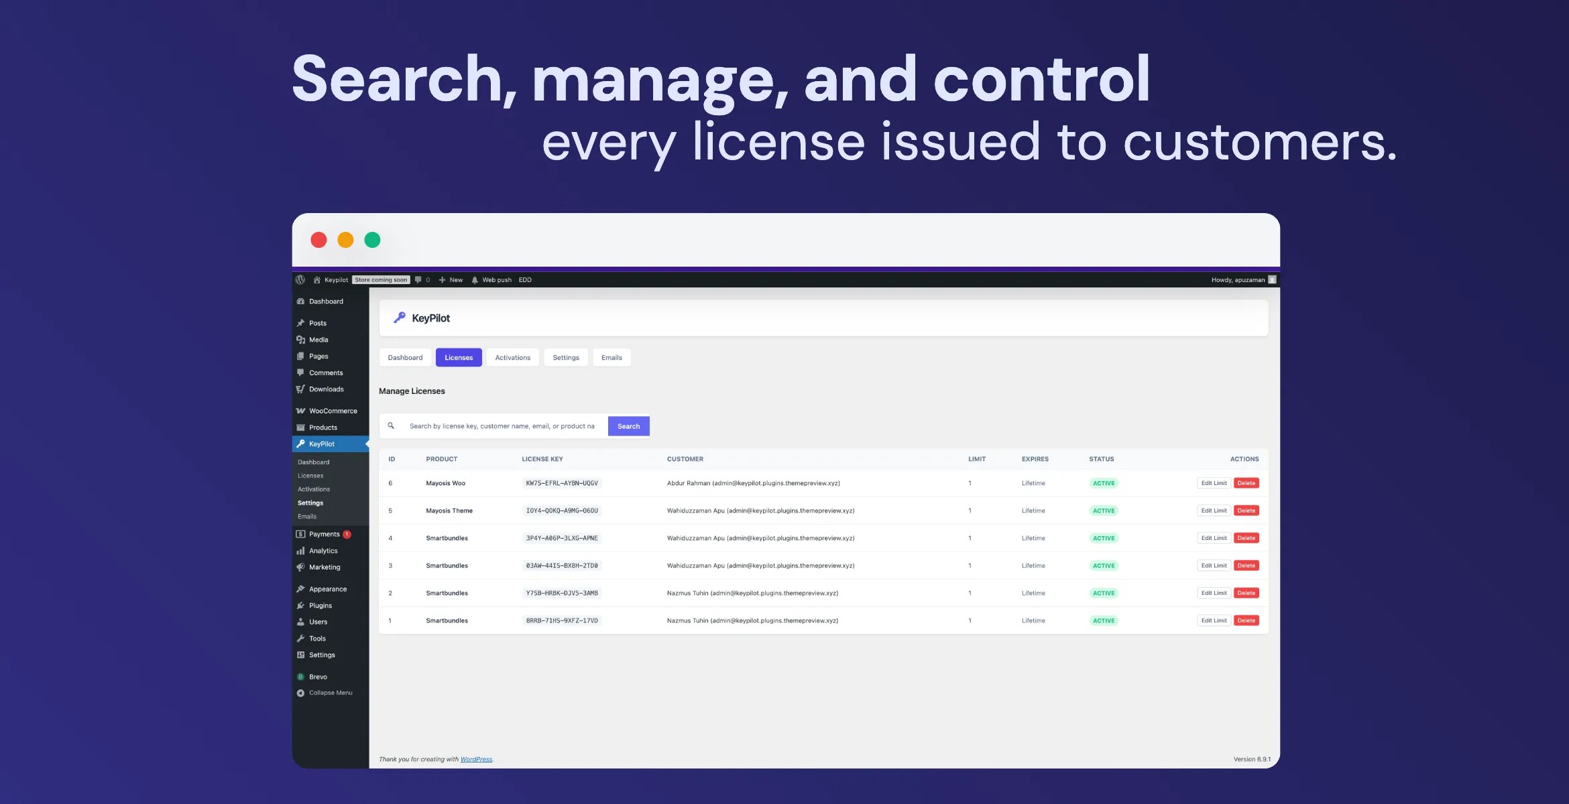Image resolution: width=1569 pixels, height=804 pixels.
Task: Click the WordPress footer link
Action: 476,759
